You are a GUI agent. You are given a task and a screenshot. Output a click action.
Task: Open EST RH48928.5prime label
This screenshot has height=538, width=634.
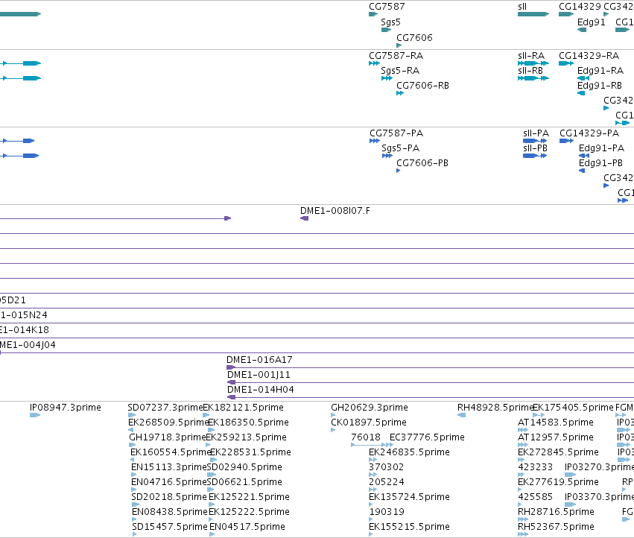[495, 408]
